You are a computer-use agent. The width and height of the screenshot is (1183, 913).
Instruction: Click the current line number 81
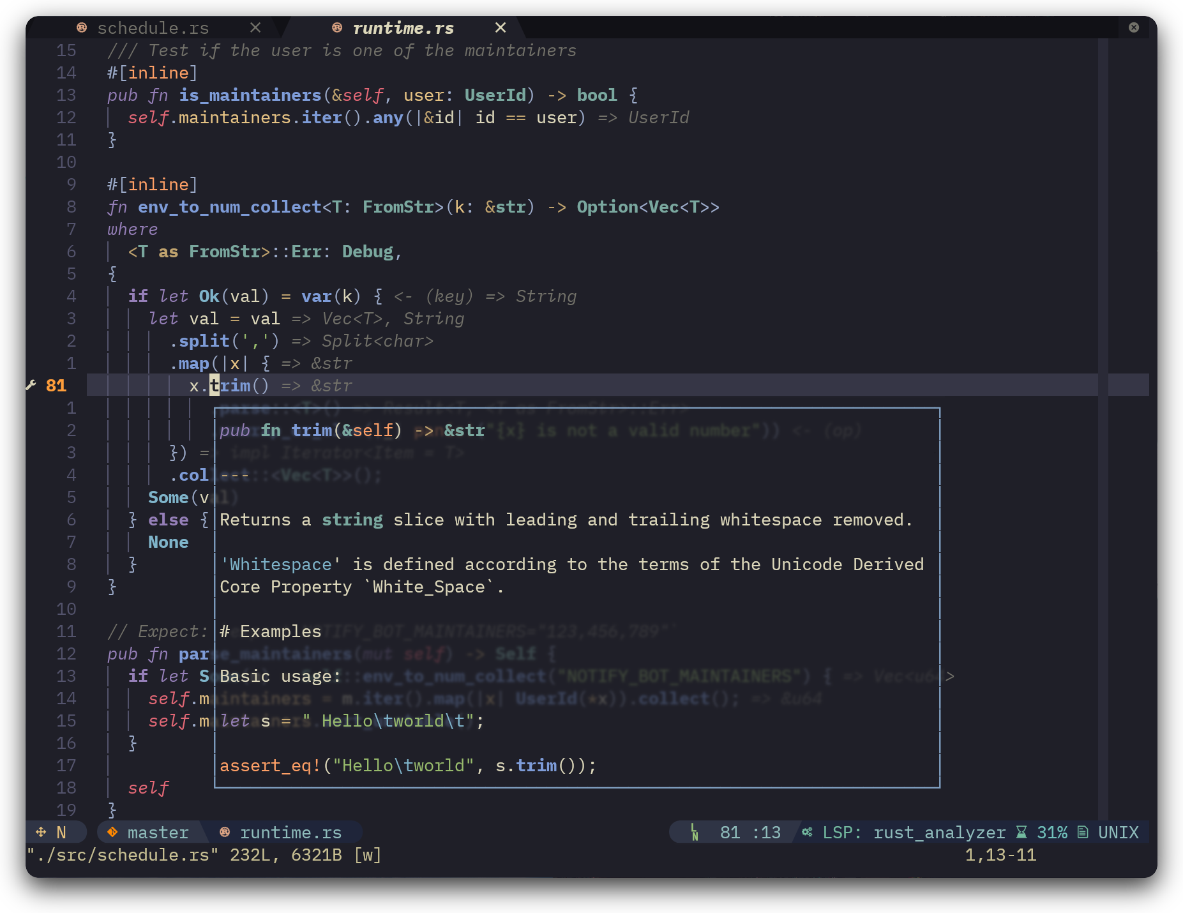[x=56, y=386]
